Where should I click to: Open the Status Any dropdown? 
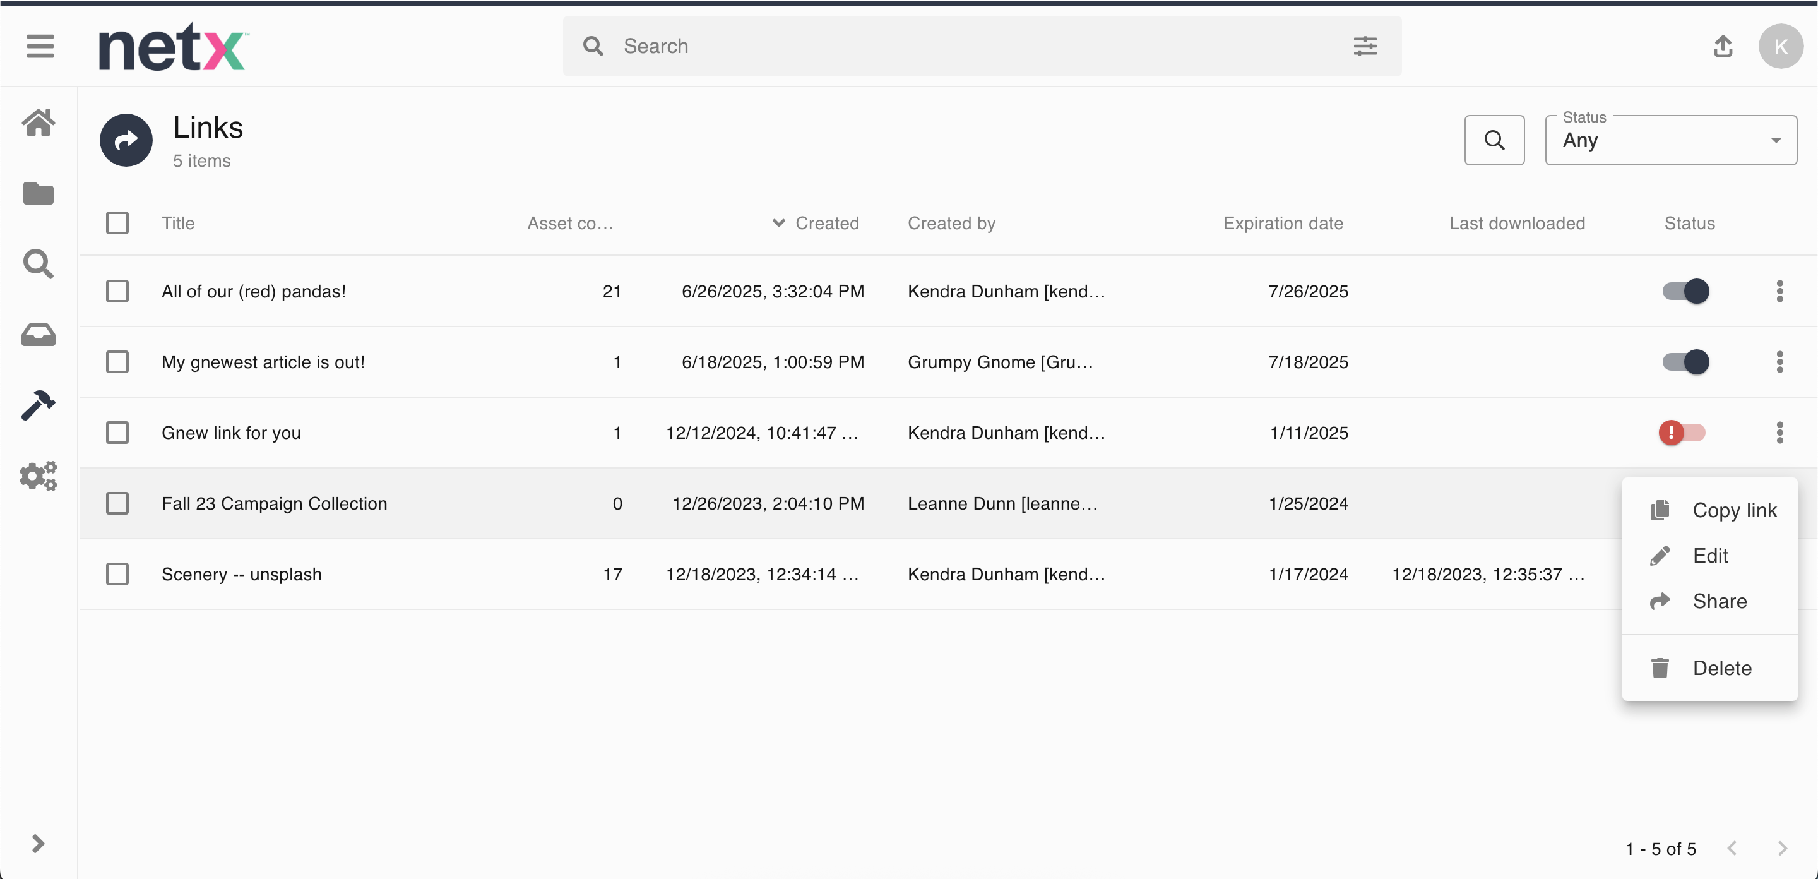tap(1670, 140)
